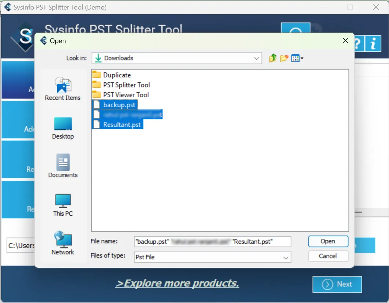
Task: Click the C:\Users path field behind dialog
Action: [x=21, y=246]
